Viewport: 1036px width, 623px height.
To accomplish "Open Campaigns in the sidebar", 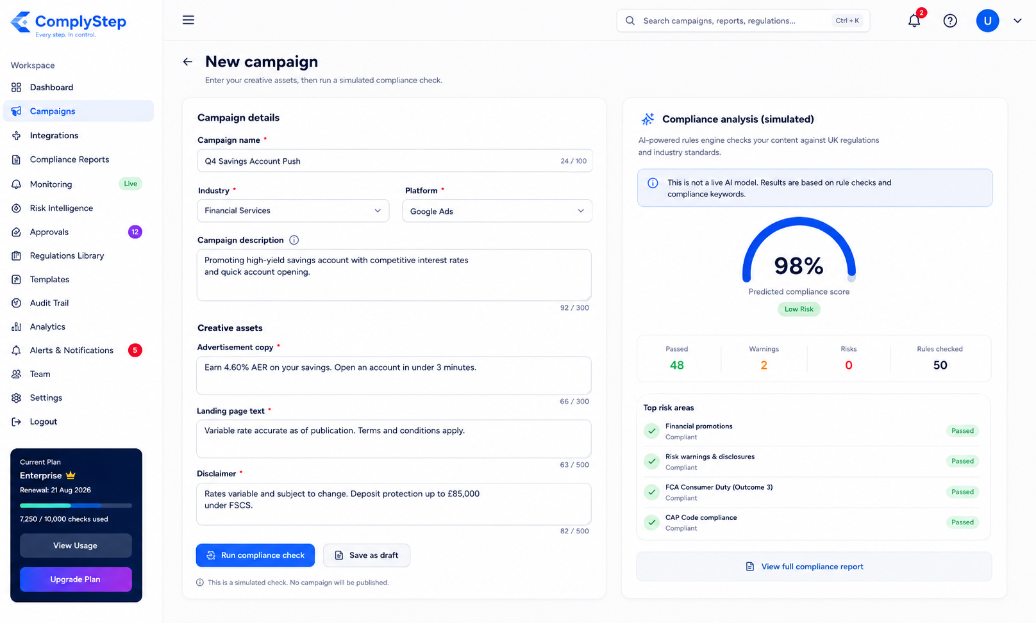I will tap(78, 111).
